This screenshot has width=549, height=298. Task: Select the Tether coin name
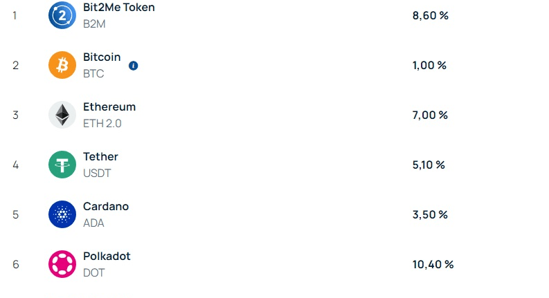pyautogui.click(x=100, y=157)
